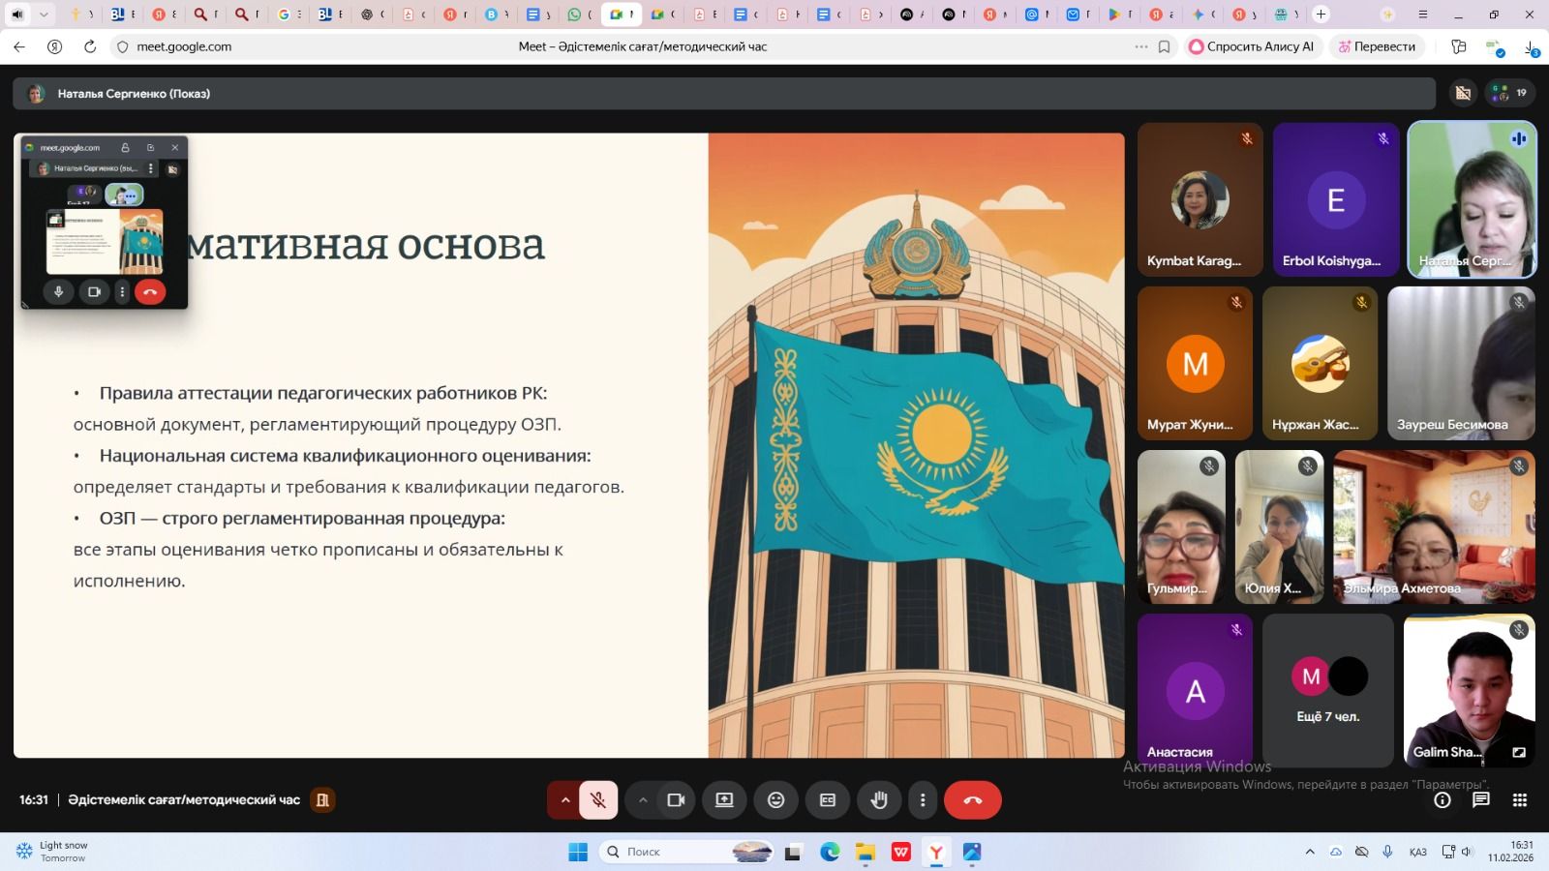Screen dimensions: 1549x871
Task: Raise hand in the meeting
Action: click(879, 800)
